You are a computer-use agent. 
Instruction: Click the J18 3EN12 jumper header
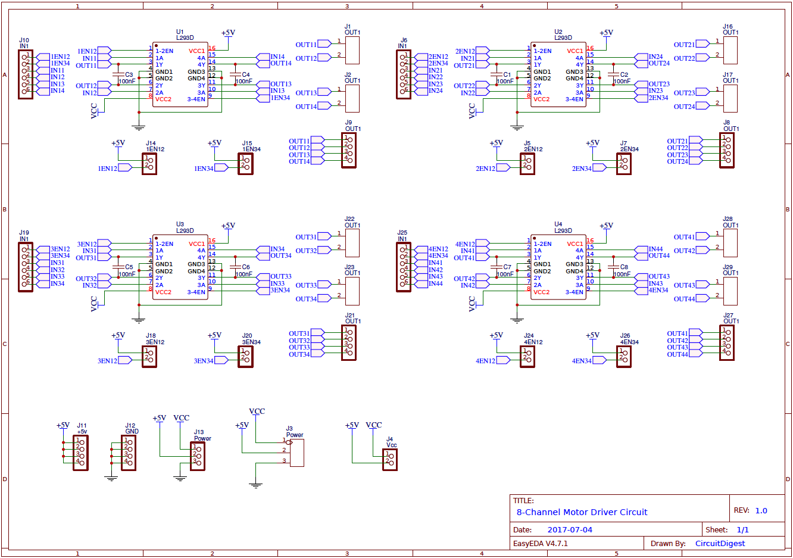click(x=149, y=356)
